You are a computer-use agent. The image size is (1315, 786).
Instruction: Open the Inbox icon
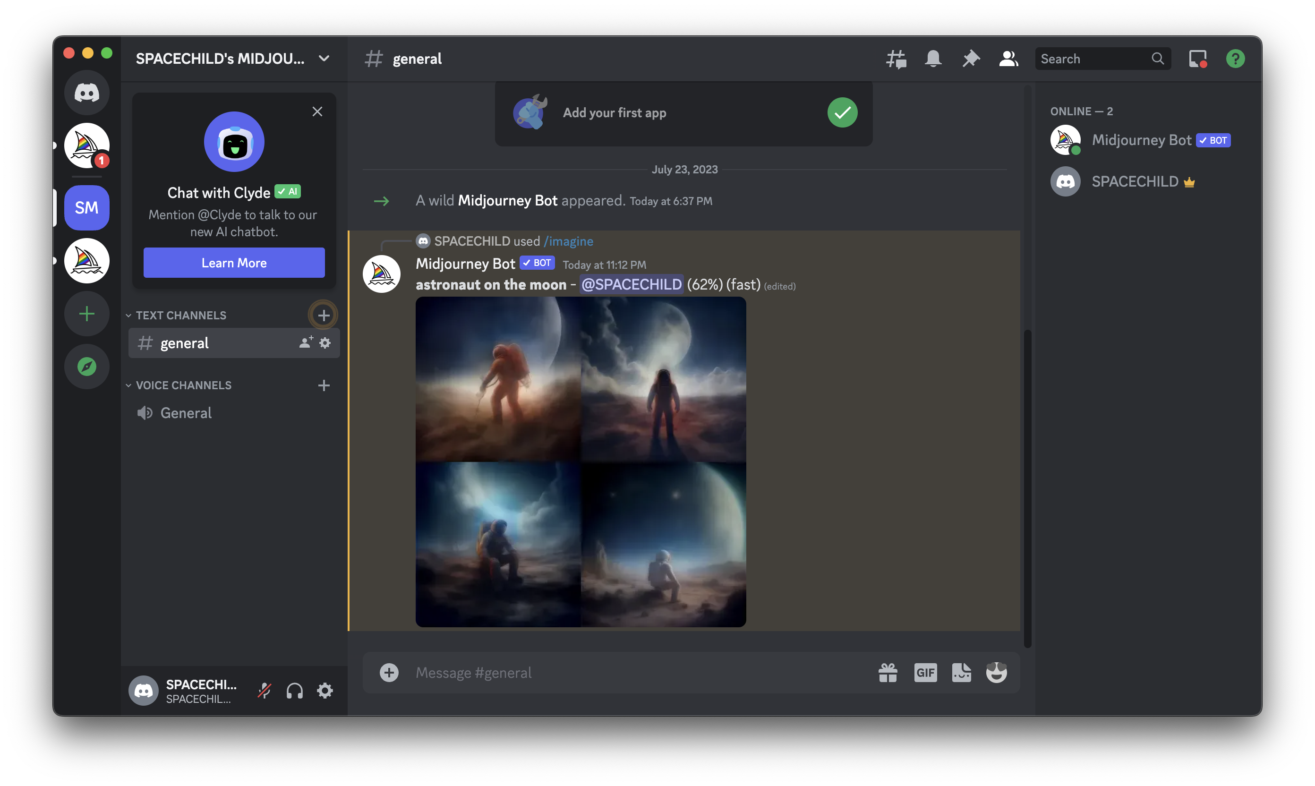(x=1197, y=59)
